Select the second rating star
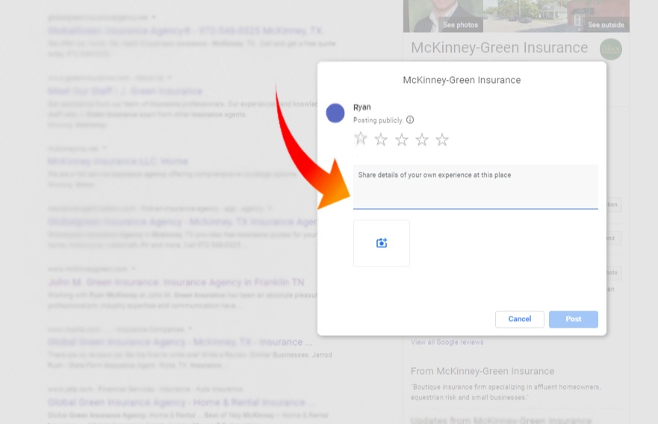The height and width of the screenshot is (424, 658). click(381, 140)
